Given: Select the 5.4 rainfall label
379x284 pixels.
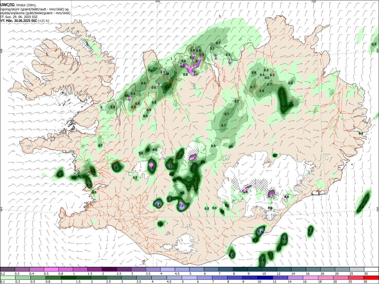Looking at the screenshot, I should (x=158, y=204).
